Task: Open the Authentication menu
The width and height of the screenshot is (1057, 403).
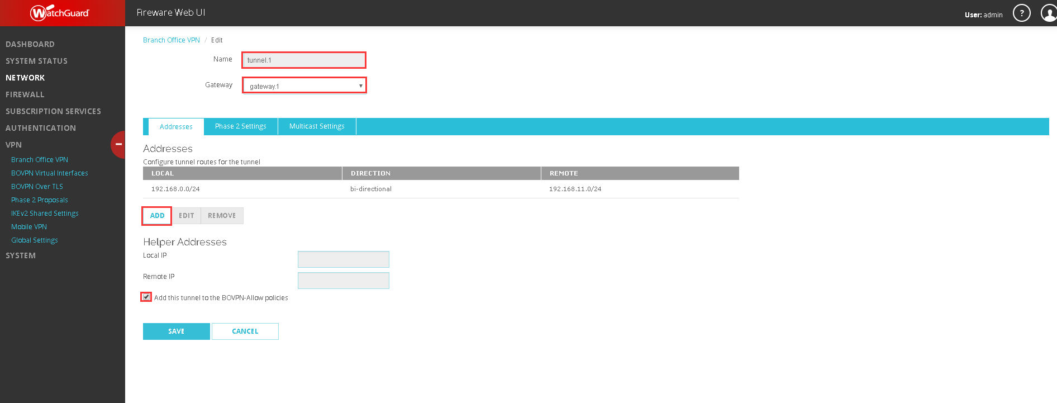Action: (41, 128)
